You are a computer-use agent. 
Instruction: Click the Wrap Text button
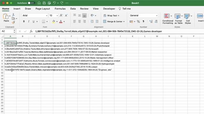pos(111,16)
